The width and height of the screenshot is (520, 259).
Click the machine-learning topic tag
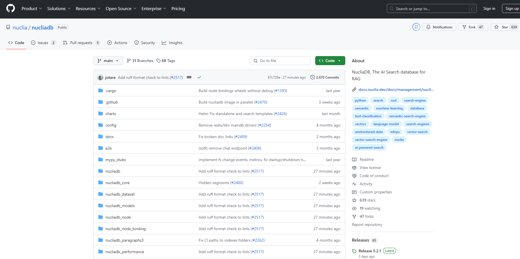[x=389, y=108]
